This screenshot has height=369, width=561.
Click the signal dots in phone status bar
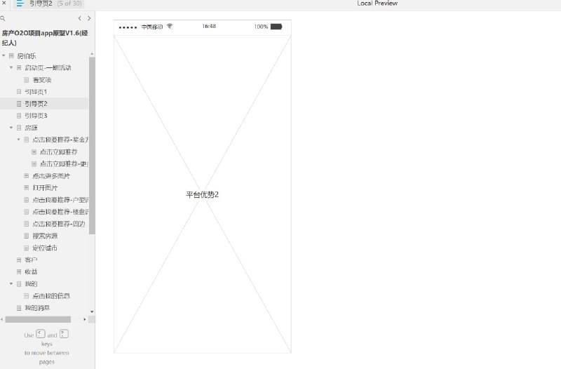[x=128, y=27]
